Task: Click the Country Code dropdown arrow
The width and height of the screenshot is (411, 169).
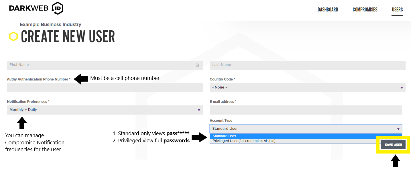Action: tap(402, 88)
